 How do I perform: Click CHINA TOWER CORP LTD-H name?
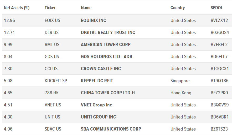pos(108,93)
